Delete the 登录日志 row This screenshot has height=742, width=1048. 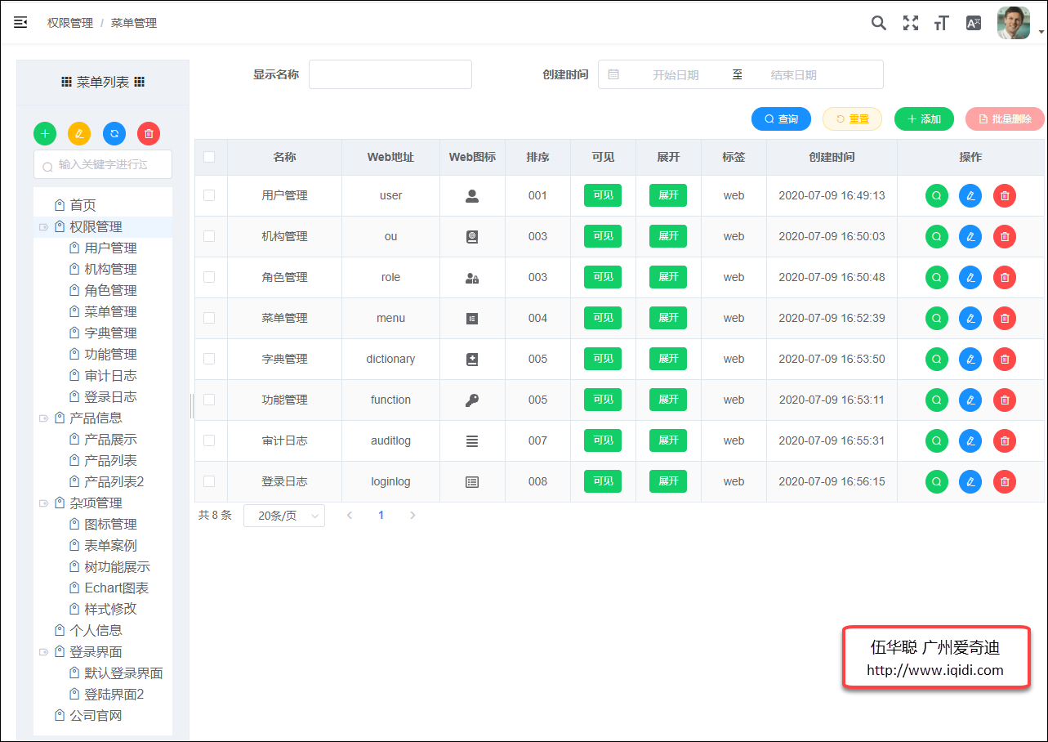[x=1005, y=481]
